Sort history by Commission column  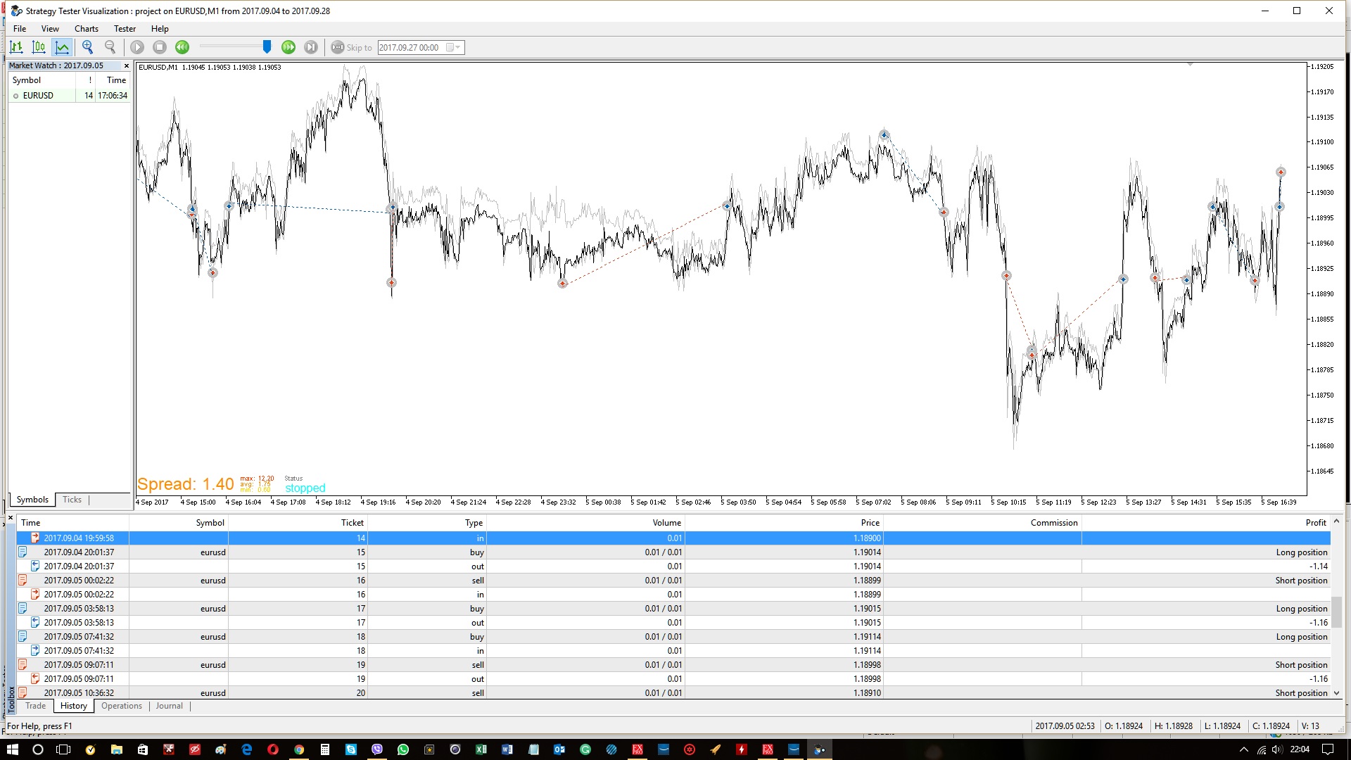[x=982, y=523]
